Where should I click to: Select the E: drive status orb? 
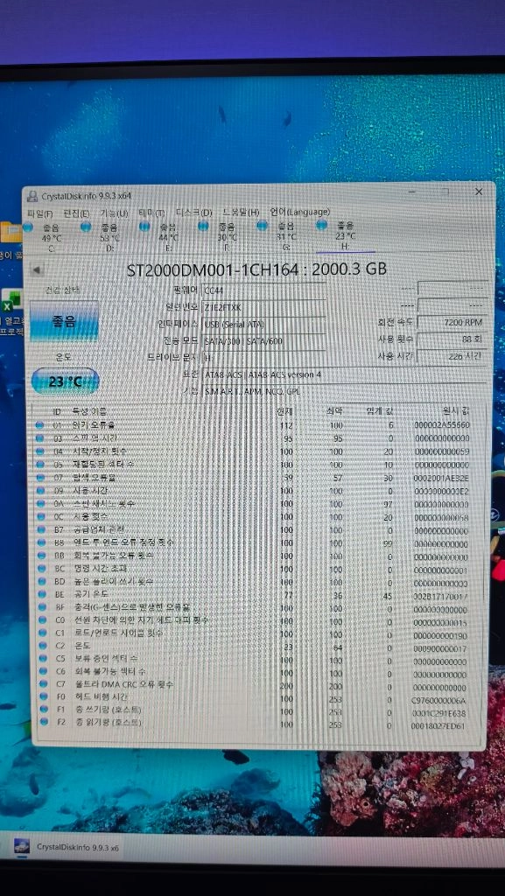pos(144,227)
